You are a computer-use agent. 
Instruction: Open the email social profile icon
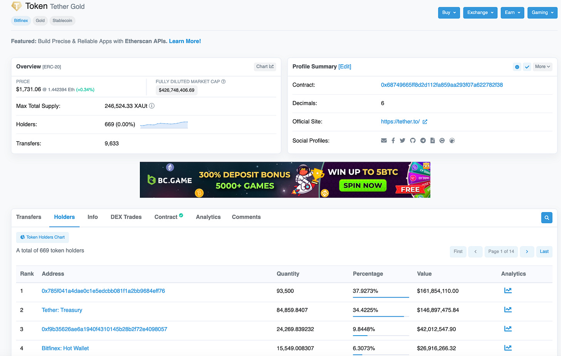click(384, 140)
